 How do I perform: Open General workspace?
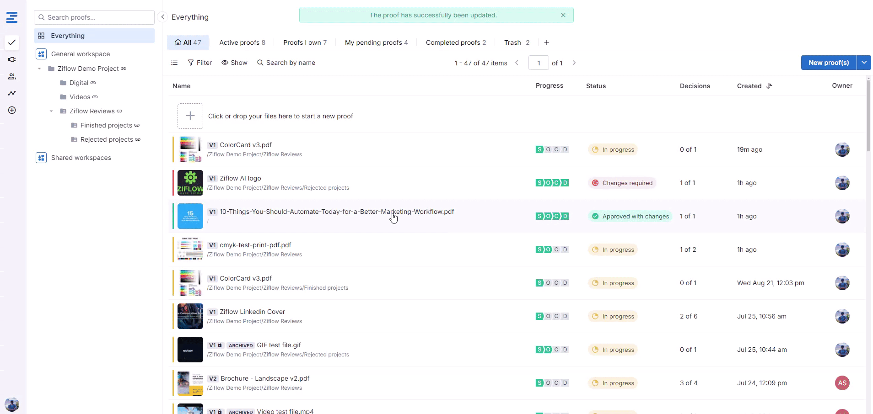(81, 54)
